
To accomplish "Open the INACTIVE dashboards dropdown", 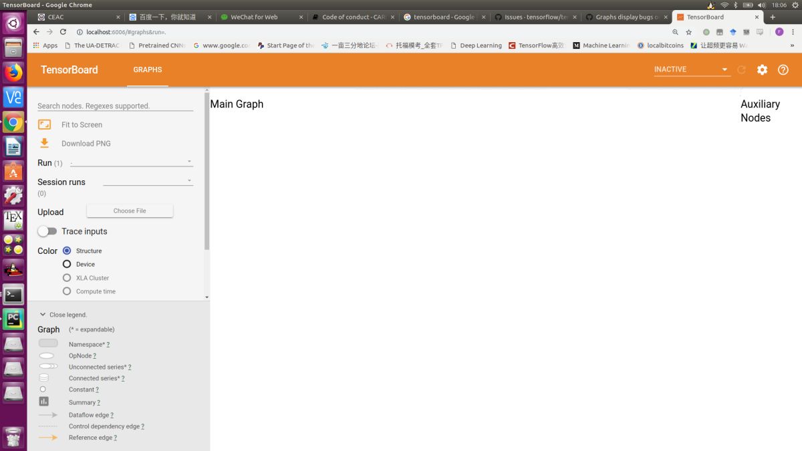I will pyautogui.click(x=691, y=69).
